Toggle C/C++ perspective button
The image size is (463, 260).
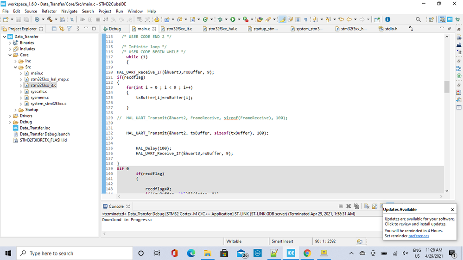pyautogui.click(x=442, y=19)
